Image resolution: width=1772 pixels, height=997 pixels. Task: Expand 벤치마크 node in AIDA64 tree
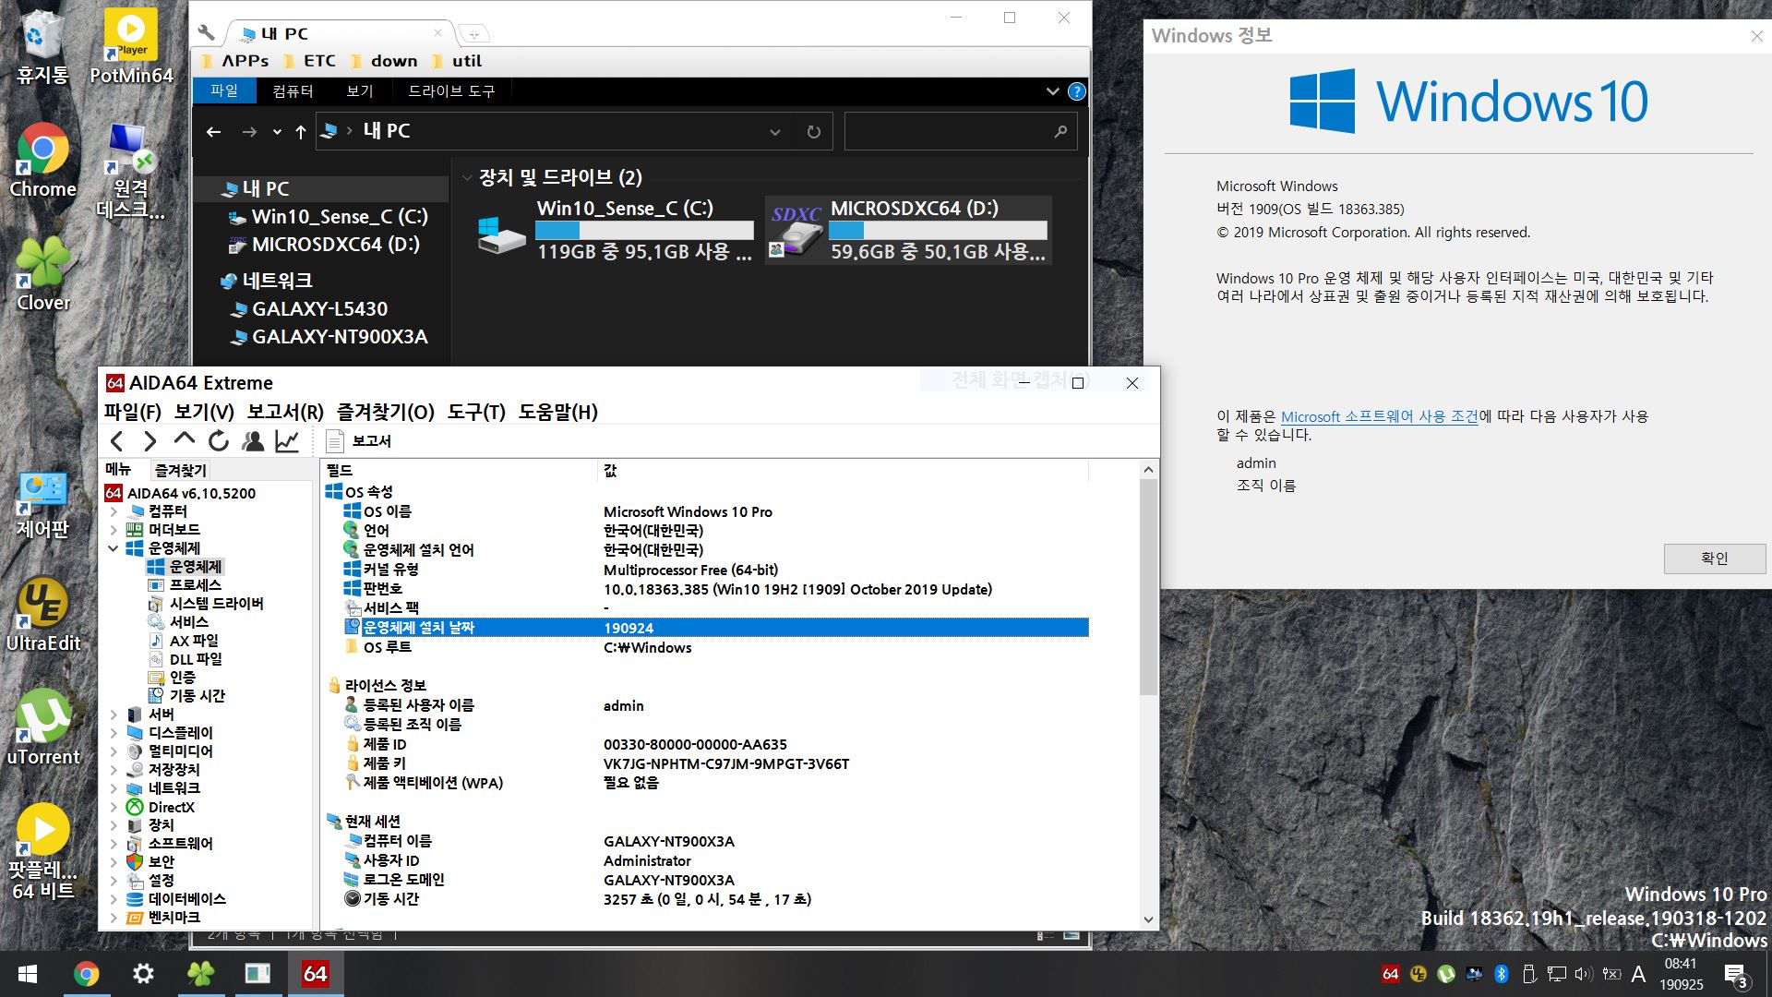pos(114,918)
